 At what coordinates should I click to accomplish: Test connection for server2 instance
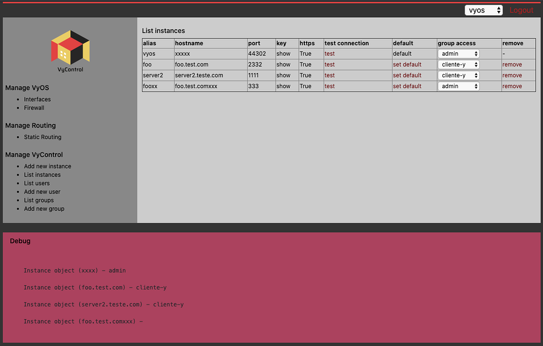click(329, 75)
